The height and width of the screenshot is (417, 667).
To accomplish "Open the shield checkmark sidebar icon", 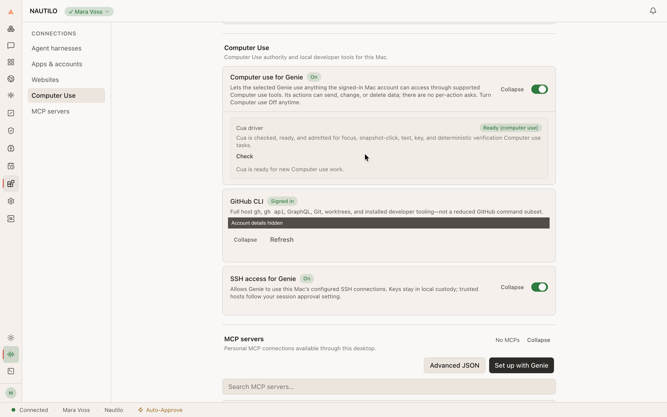I will pyautogui.click(x=11, y=131).
